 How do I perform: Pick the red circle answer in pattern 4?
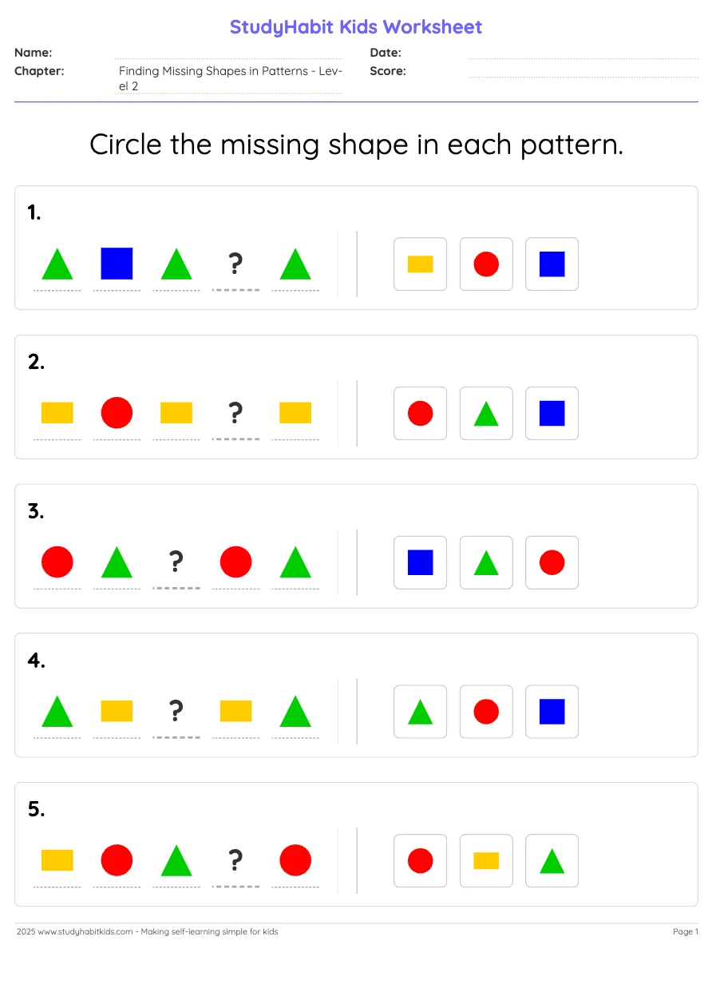486,712
